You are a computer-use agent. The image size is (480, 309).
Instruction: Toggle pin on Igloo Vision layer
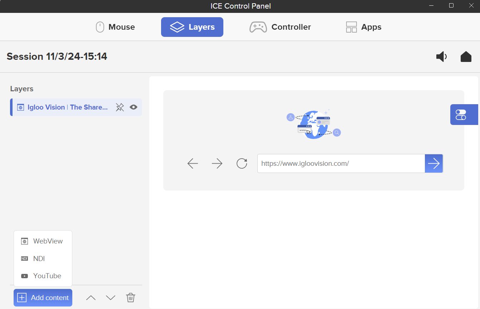click(x=120, y=107)
